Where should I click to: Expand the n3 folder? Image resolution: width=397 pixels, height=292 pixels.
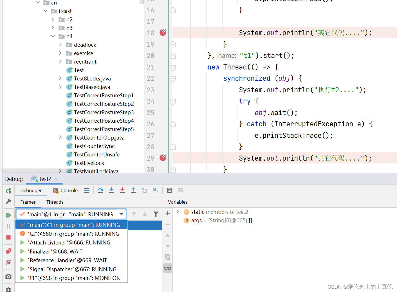click(x=53, y=28)
